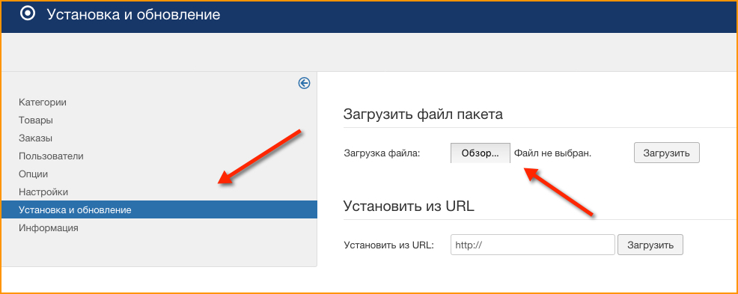
Task: Select Пользователи in the sidebar
Action: point(52,156)
